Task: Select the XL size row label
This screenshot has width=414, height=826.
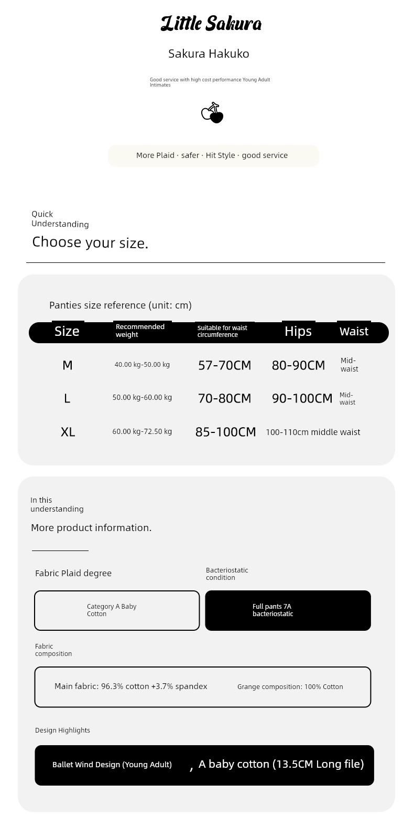Action: (x=68, y=432)
